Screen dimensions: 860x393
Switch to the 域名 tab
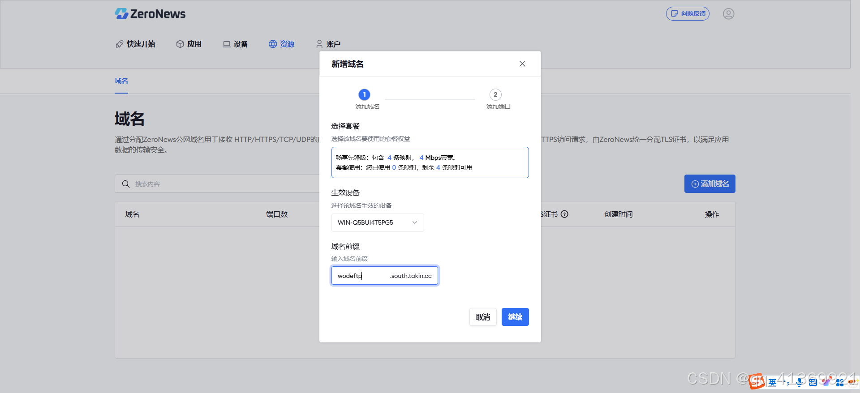[x=121, y=81]
